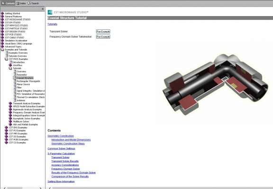Click the book icon beside Visual Basic (VBA) Language
Screen dimensions: 273x189
2,43
